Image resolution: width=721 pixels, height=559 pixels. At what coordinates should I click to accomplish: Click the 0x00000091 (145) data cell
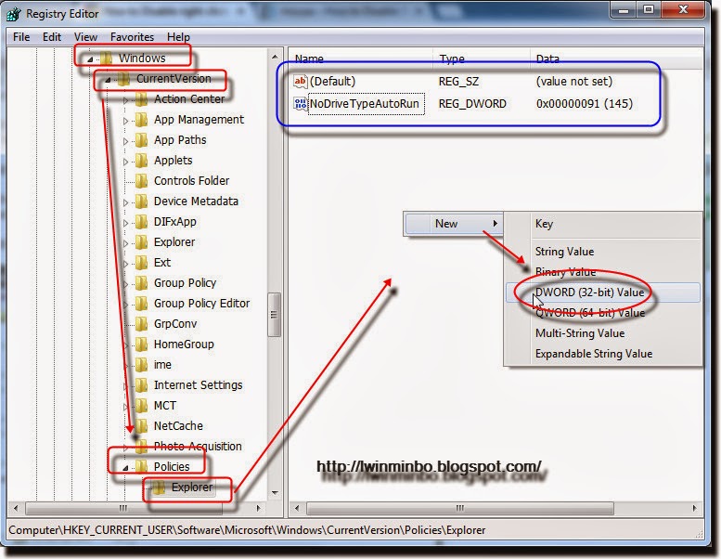click(584, 104)
